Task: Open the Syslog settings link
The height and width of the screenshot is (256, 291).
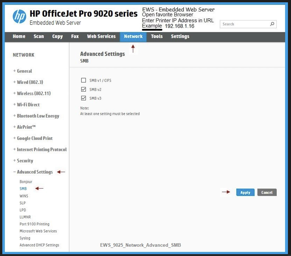Action: 25,238
